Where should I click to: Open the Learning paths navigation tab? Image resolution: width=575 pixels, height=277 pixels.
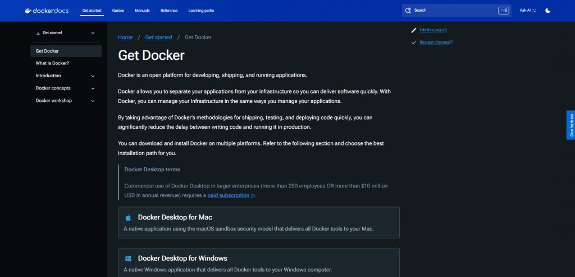click(x=201, y=11)
